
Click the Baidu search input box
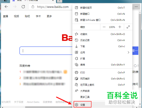click(46, 51)
